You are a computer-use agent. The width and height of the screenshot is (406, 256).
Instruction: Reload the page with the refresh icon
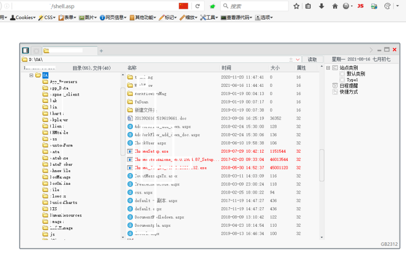point(197,6)
